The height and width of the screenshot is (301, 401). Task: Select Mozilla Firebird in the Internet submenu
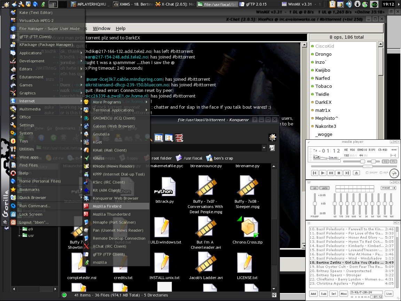pyautogui.click(x=116, y=206)
